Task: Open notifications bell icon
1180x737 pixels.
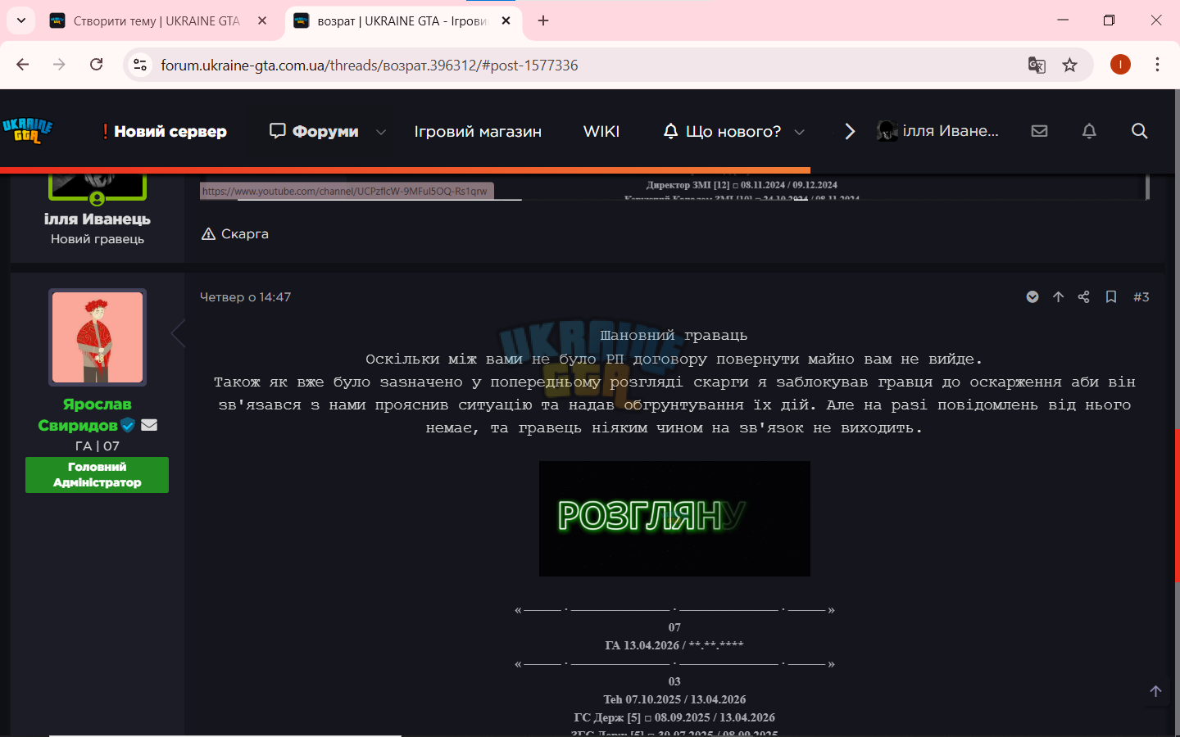Action: pyautogui.click(x=1089, y=131)
